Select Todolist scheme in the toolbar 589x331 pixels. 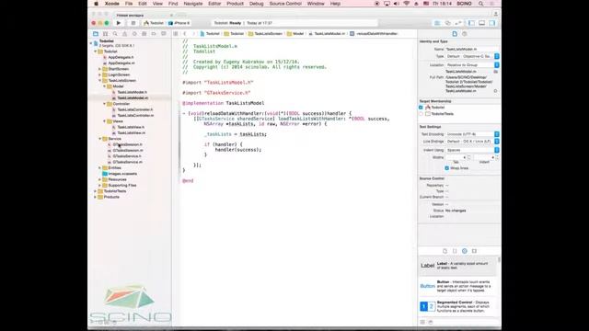coord(154,23)
